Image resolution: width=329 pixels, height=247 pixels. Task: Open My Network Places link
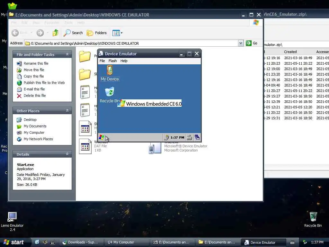tap(38, 139)
